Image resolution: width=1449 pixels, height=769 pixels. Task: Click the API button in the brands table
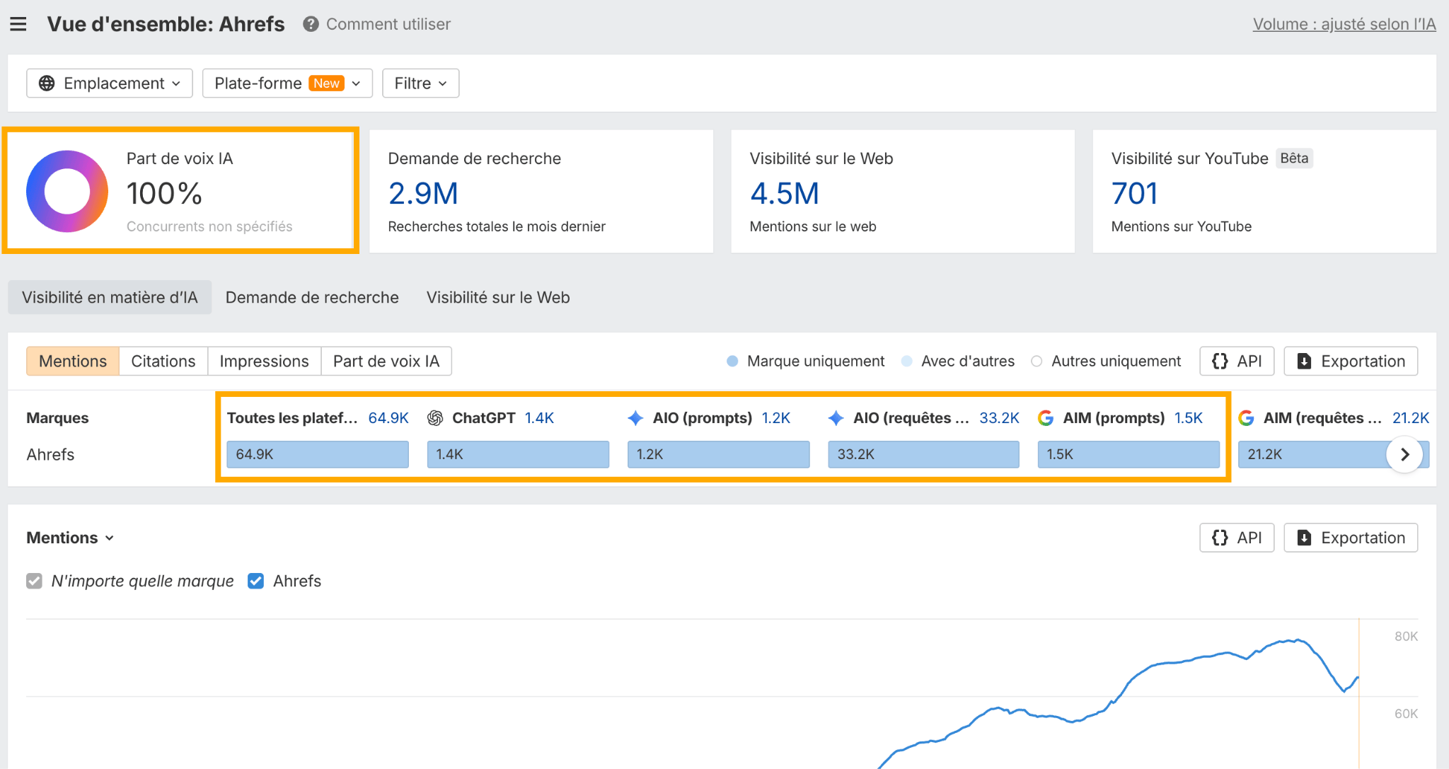click(1237, 361)
